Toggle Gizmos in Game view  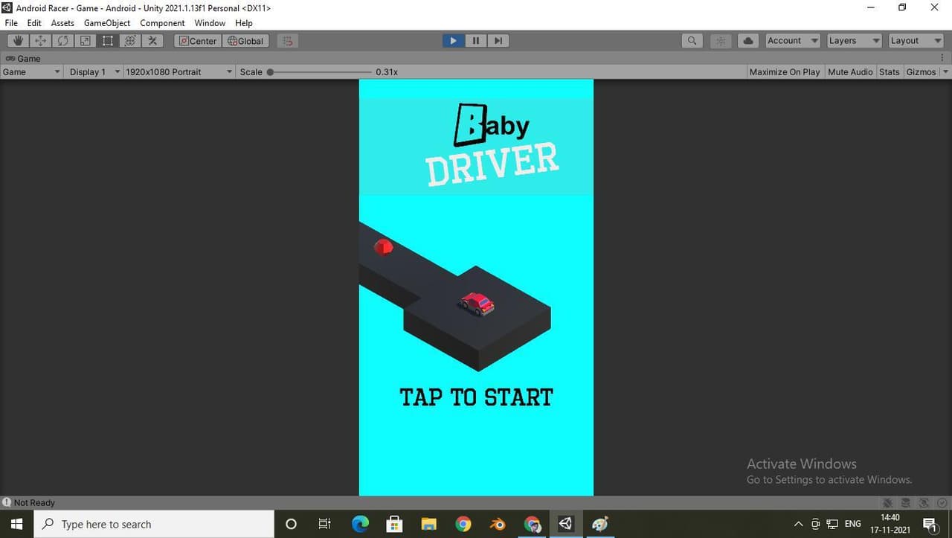[921, 72]
